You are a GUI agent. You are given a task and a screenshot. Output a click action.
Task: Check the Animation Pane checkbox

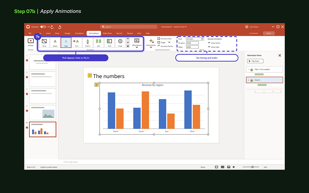click(x=159, y=39)
